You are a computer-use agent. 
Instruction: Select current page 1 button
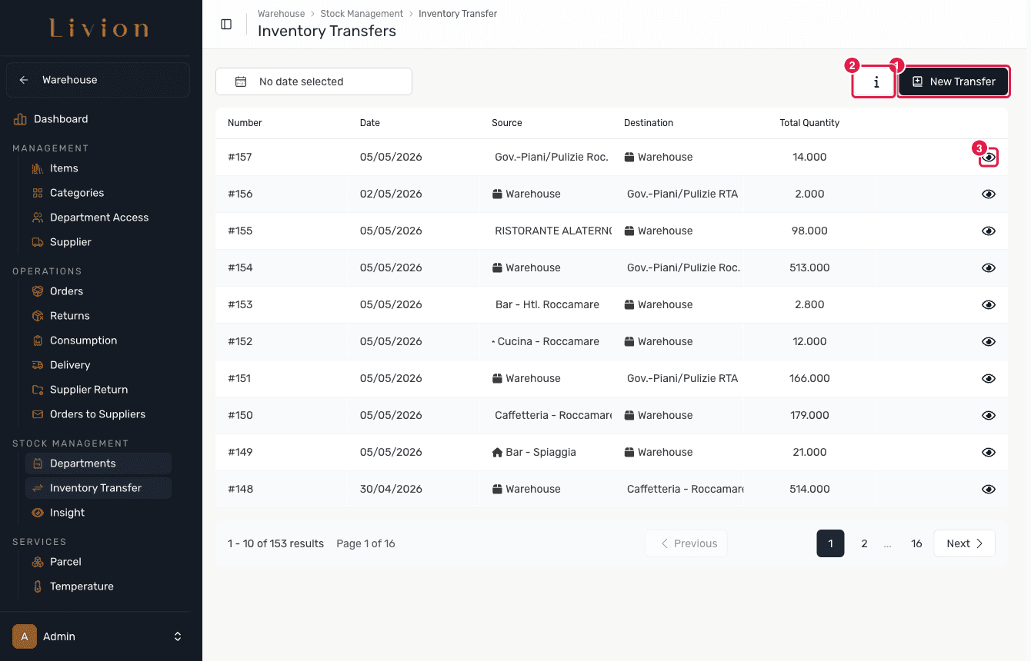(830, 543)
